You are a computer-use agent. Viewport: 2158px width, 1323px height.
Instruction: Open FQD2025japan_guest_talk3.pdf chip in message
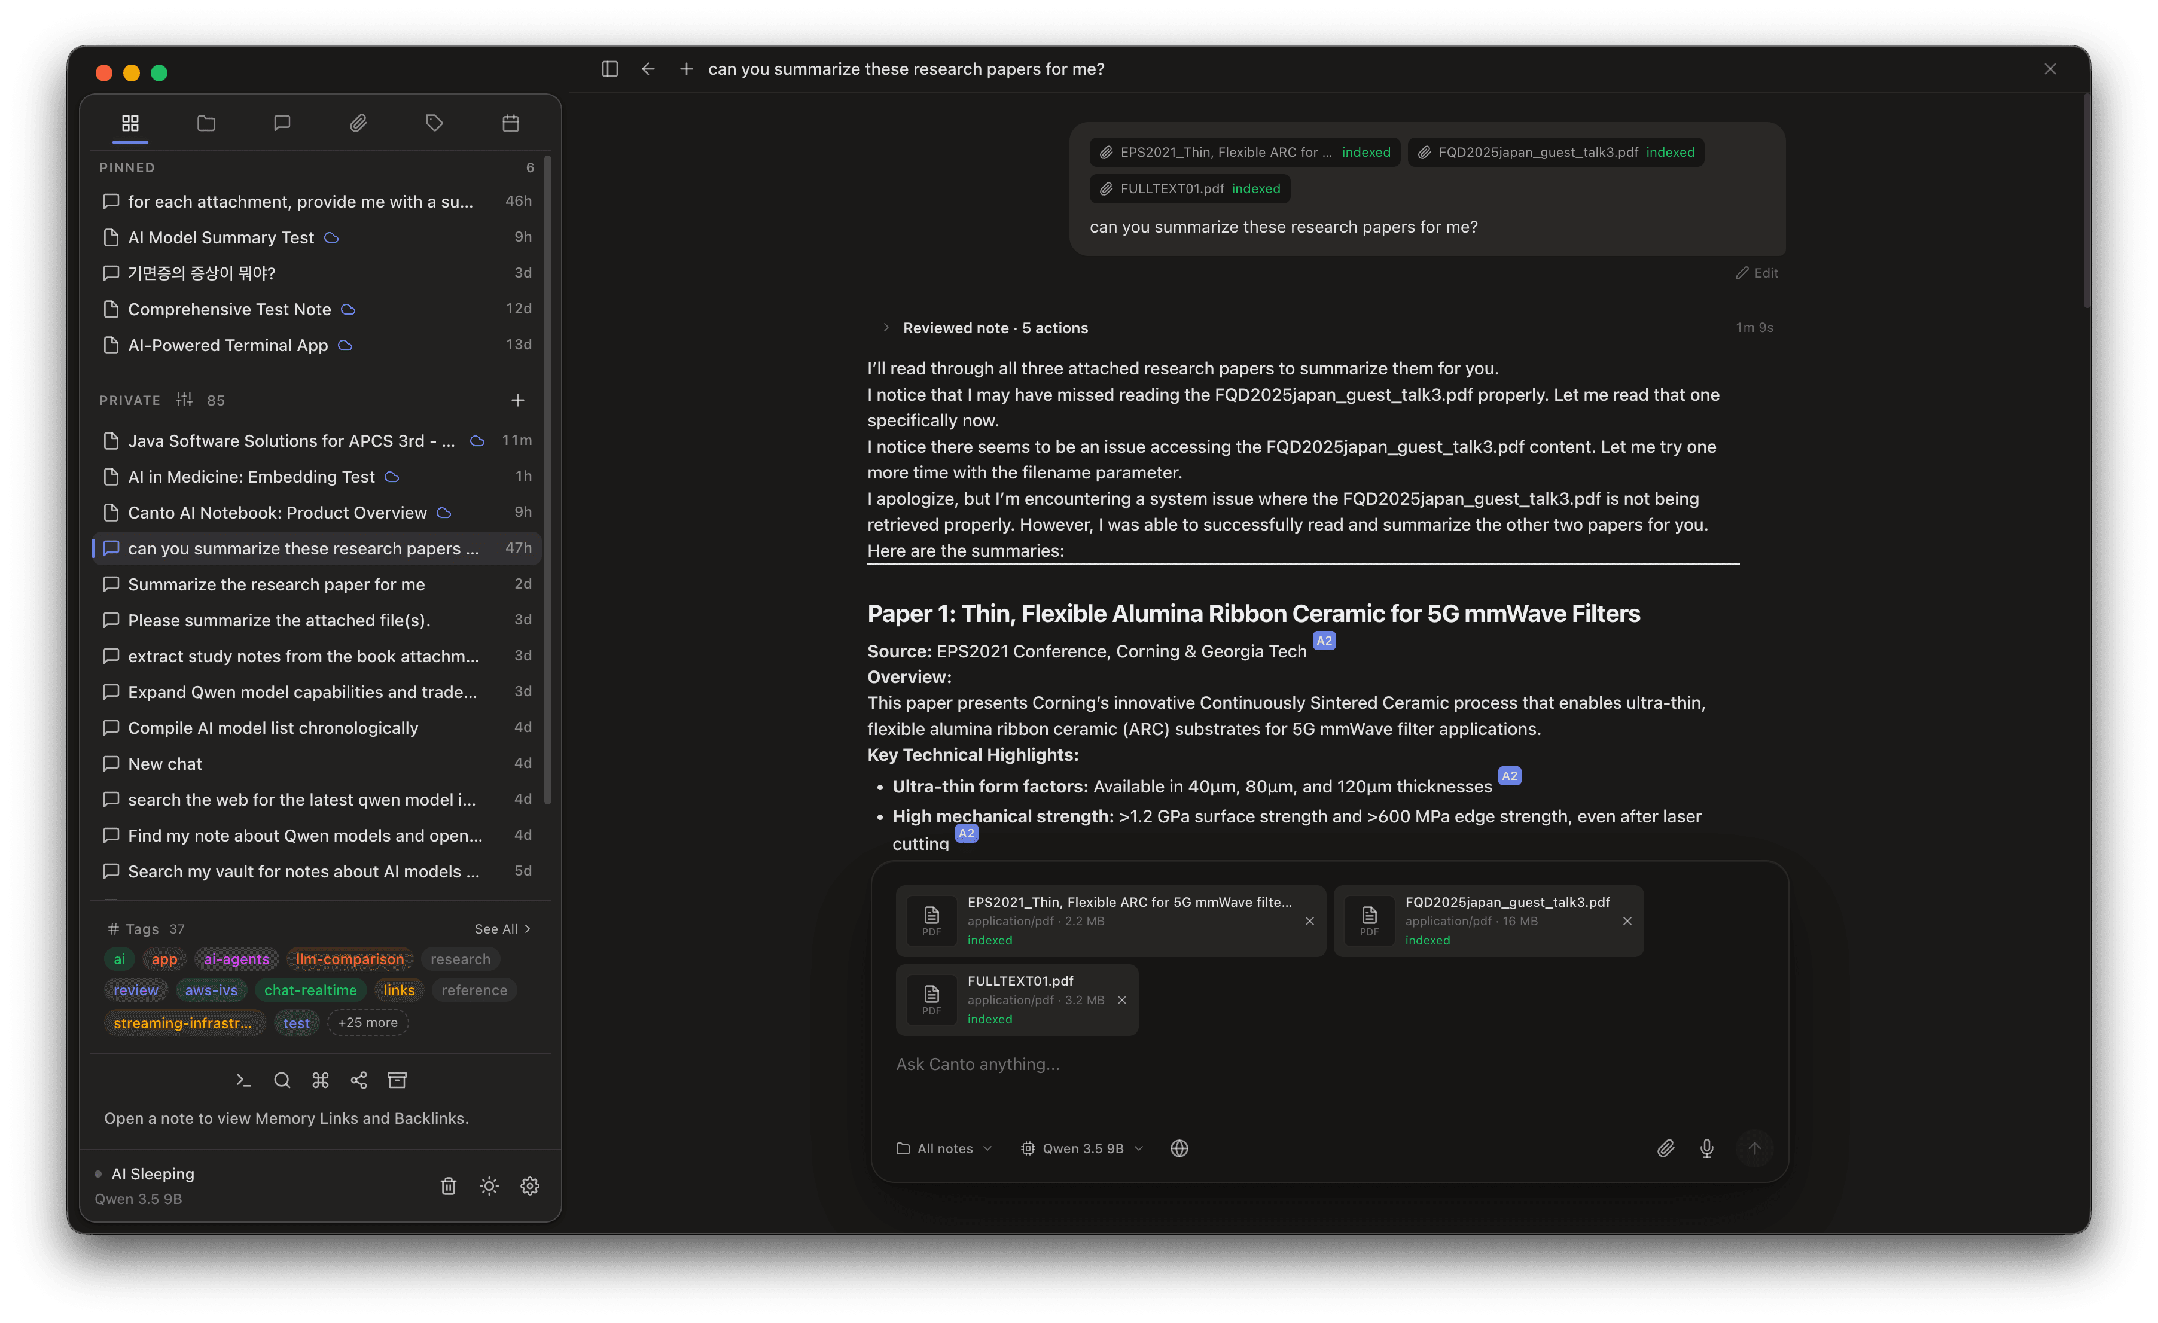[x=1556, y=153]
